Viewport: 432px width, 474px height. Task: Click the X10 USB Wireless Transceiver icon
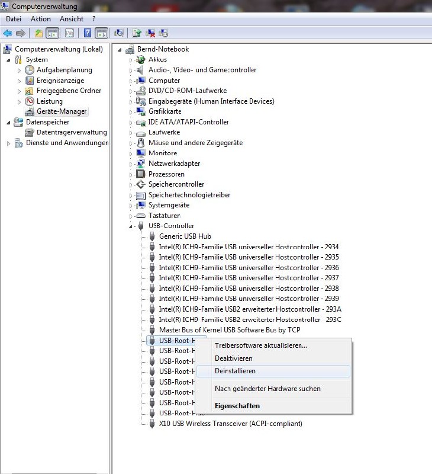pos(152,424)
